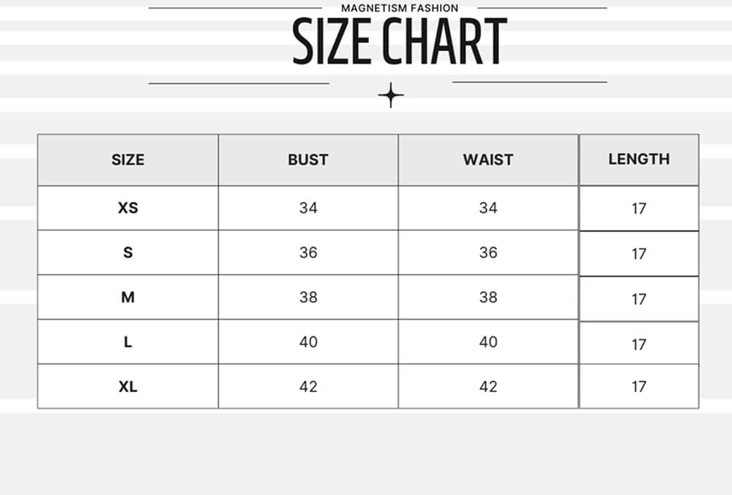Click the SIZE CHART title
The height and width of the screenshot is (495, 732).
pos(400,42)
